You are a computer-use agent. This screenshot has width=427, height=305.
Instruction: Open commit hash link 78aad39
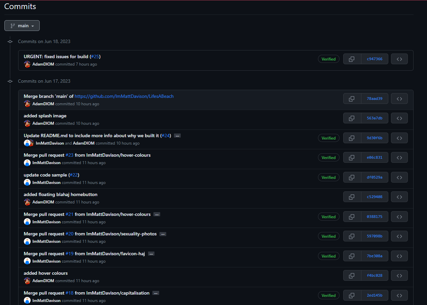(x=375, y=99)
